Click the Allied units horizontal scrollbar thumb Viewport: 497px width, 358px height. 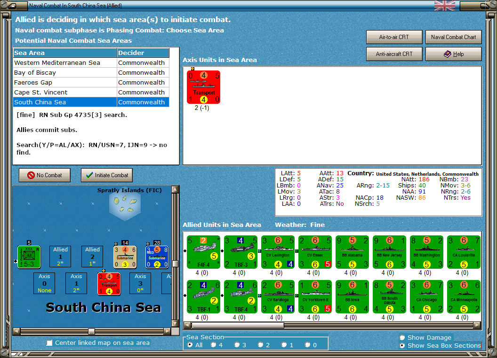pyautogui.click(x=238, y=325)
